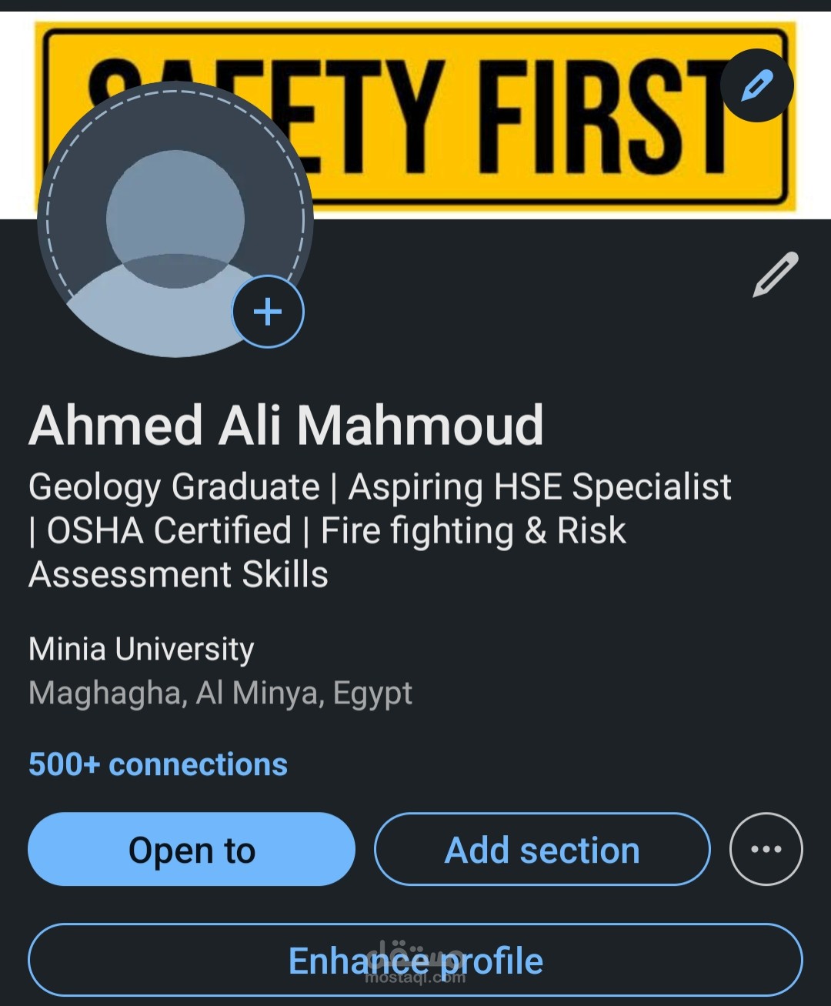Open the 500+ connections list
The height and width of the screenshot is (1006, 831).
point(158,764)
